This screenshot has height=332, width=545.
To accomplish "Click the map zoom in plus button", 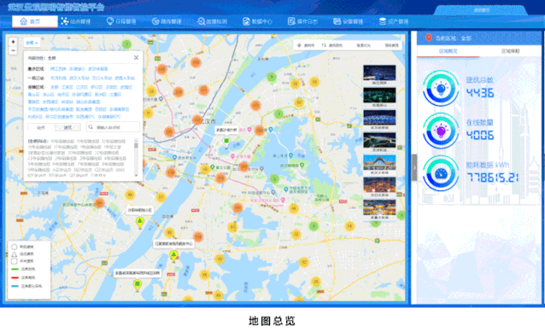I will [13, 42].
